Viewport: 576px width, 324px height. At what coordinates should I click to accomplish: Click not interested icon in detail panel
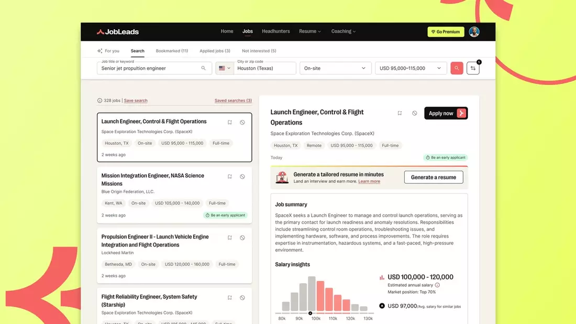pyautogui.click(x=414, y=113)
